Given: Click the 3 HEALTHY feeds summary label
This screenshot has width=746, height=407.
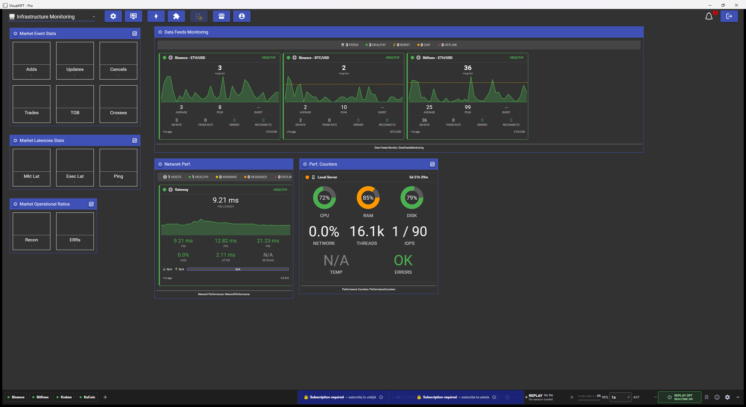Looking at the screenshot, I should click(376, 45).
